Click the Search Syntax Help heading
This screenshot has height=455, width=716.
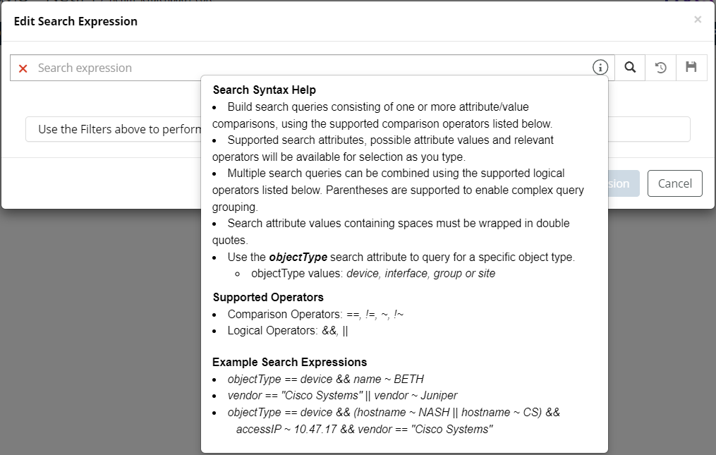coord(264,90)
